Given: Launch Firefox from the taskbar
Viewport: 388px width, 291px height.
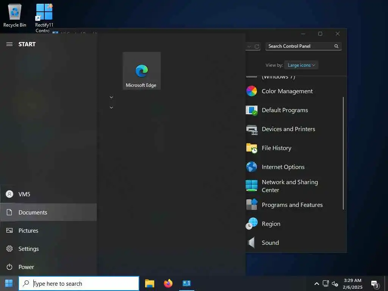Looking at the screenshot, I should pos(168,283).
